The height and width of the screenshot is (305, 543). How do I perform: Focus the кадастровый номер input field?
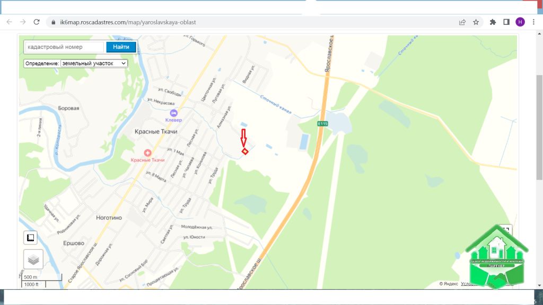[x=64, y=47]
